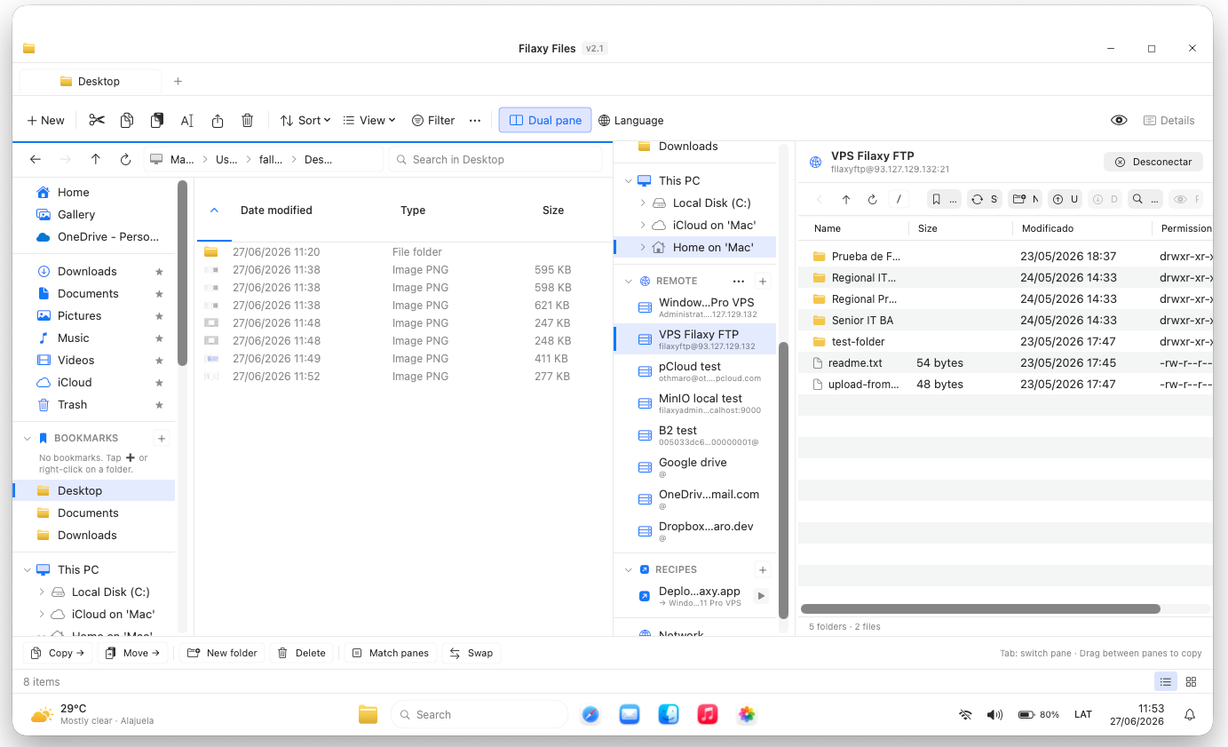Run the Deploy recipe play button

click(x=761, y=595)
